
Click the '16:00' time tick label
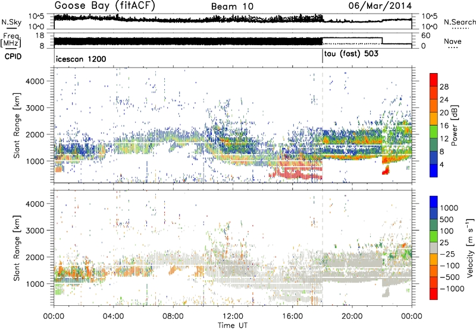tap(293, 317)
